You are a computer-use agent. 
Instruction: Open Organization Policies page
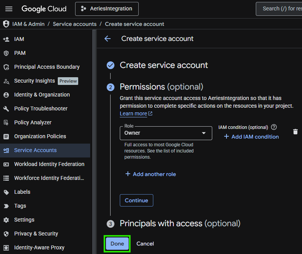pyautogui.click(x=45, y=136)
